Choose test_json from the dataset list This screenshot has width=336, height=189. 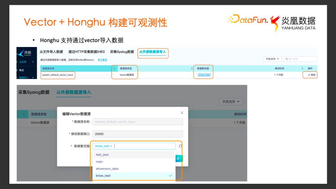[x=134, y=155]
